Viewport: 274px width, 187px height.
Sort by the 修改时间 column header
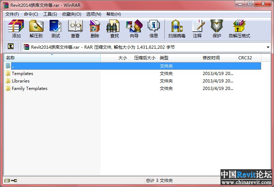(218, 58)
